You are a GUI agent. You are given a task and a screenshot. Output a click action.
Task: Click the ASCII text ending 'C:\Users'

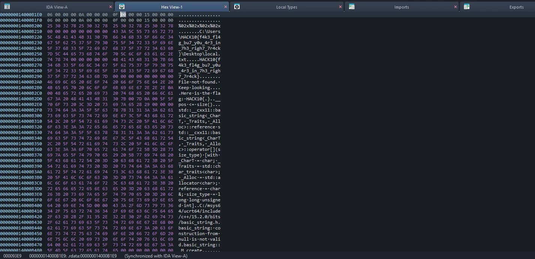pos(199,31)
